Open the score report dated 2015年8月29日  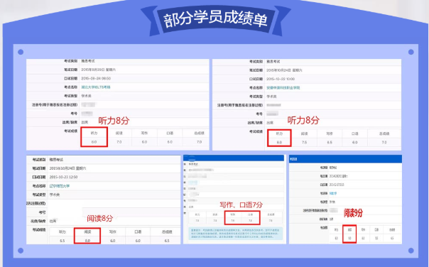[118, 104]
